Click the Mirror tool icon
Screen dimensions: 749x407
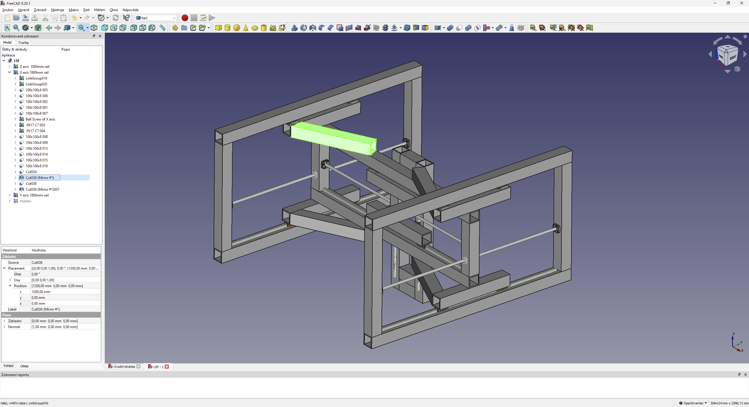(312, 28)
